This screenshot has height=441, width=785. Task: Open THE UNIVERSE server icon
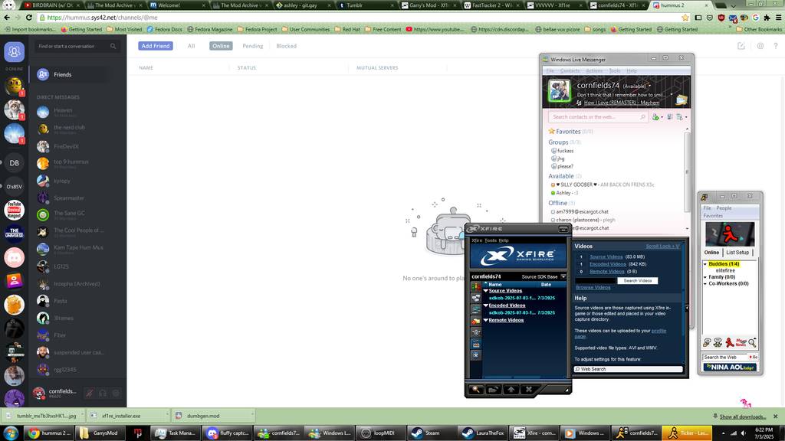(14, 234)
